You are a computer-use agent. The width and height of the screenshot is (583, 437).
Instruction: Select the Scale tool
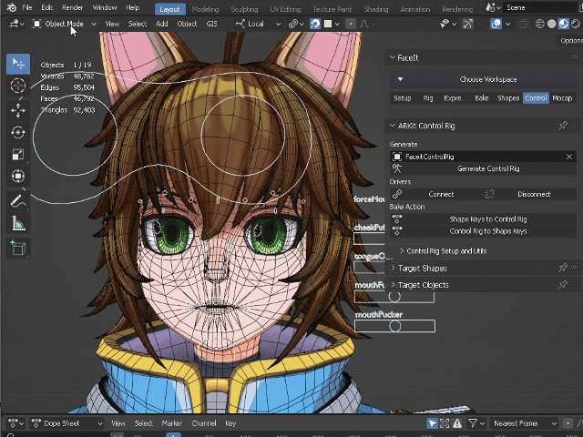coord(18,154)
